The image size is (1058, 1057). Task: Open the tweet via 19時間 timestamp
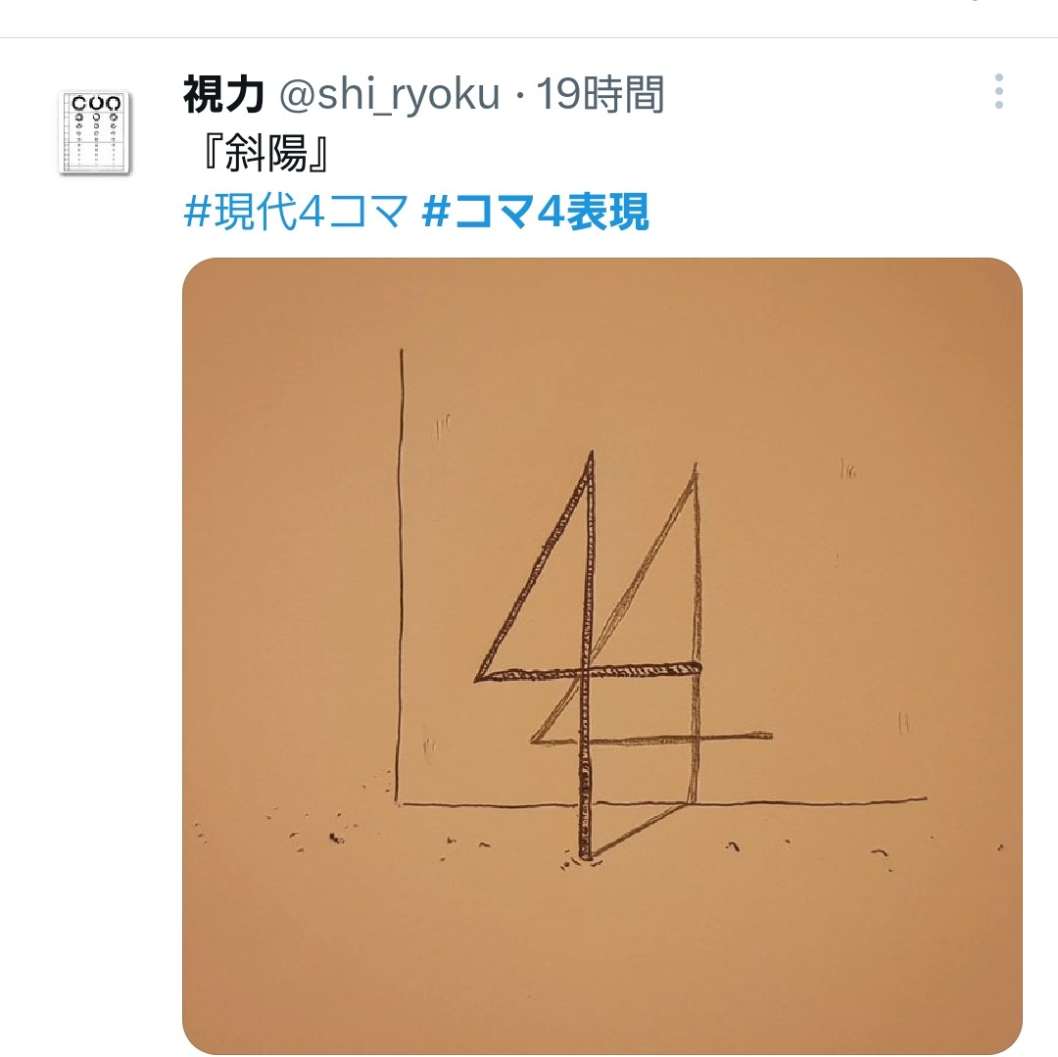tap(601, 94)
